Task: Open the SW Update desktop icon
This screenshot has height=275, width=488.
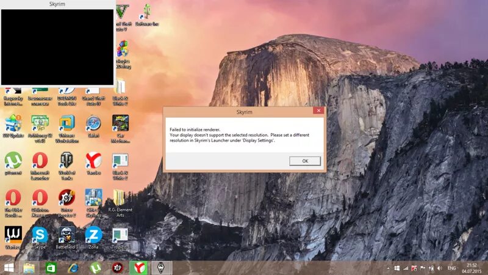Action: click(x=13, y=127)
